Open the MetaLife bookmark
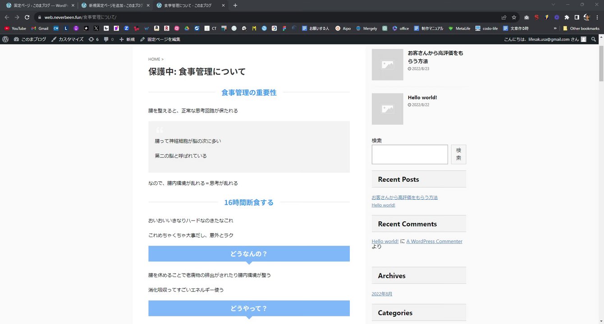 [459, 28]
